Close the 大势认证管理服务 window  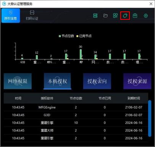coord(151,4)
